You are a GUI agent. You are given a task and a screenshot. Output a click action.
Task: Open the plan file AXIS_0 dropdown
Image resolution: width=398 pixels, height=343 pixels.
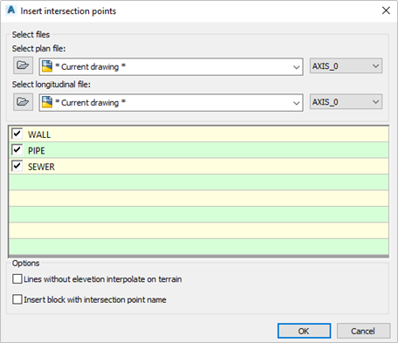coord(346,65)
